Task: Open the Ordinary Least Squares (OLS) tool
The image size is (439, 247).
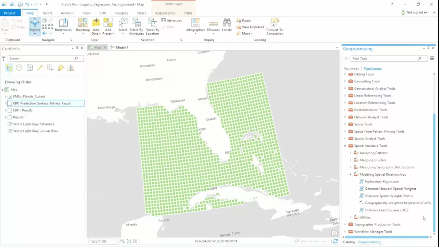Action: (387, 210)
